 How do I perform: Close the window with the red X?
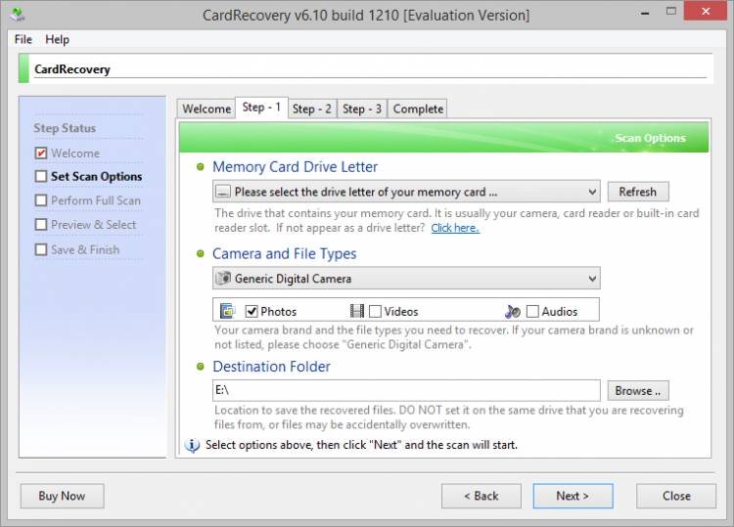tap(706, 11)
